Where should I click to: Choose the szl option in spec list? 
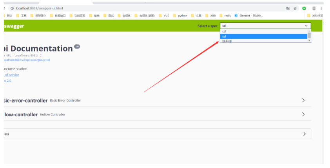264,36
